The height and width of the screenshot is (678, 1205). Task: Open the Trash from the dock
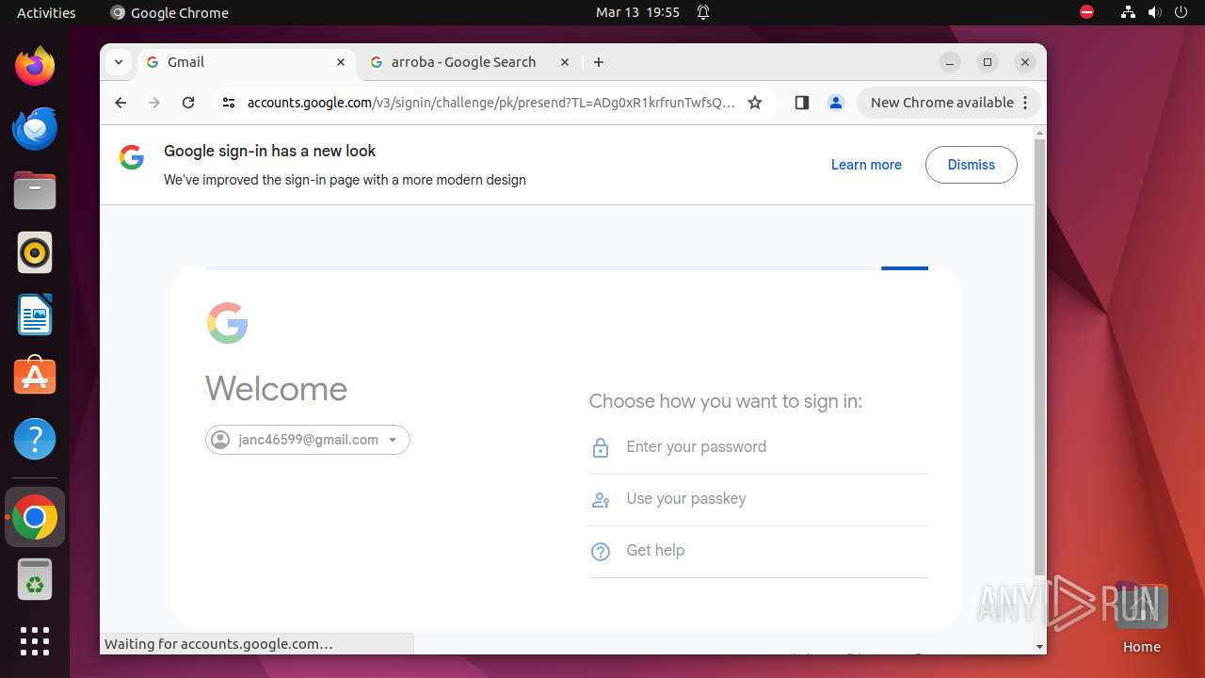click(35, 579)
